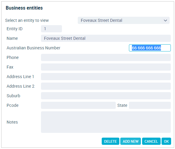Delete the current business entity
This screenshot has height=149, width=175.
(110, 141)
